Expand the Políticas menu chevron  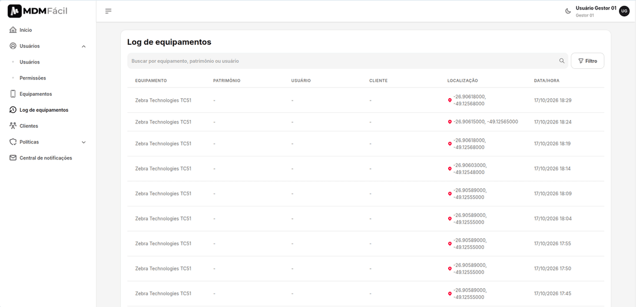84,142
